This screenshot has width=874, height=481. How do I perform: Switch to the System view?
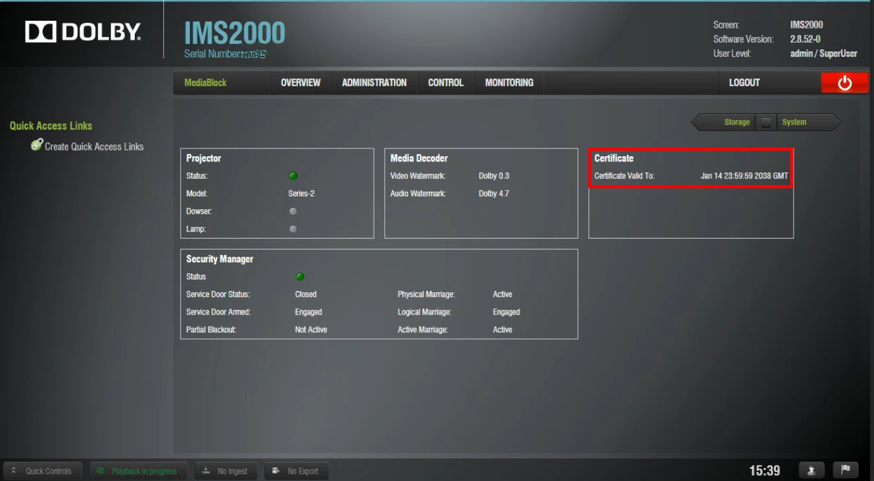[794, 122]
